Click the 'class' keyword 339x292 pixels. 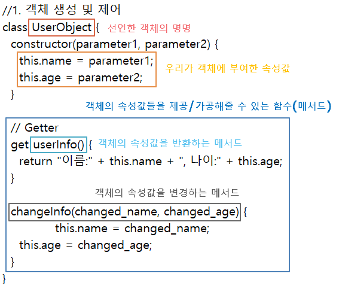coord(15,28)
